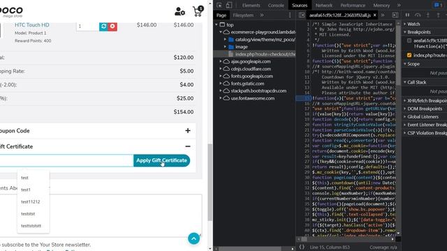Open the Sources navigator three-dot menu
This screenshot has width=447, height=251.
point(290,15)
